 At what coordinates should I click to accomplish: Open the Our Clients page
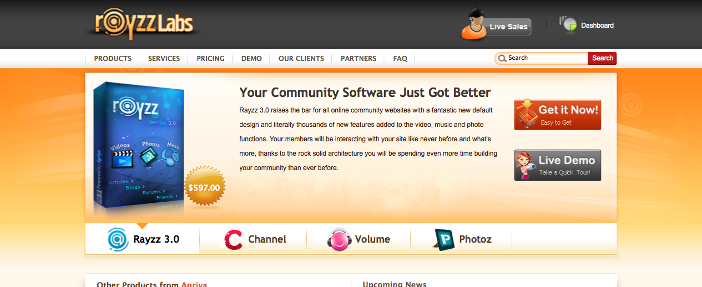coord(301,58)
